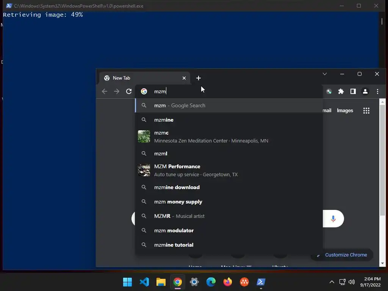Focus the address bar with mzm
388x291 pixels.
point(229,91)
